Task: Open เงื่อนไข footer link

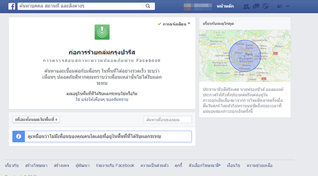Action: pyautogui.click(x=234, y=165)
